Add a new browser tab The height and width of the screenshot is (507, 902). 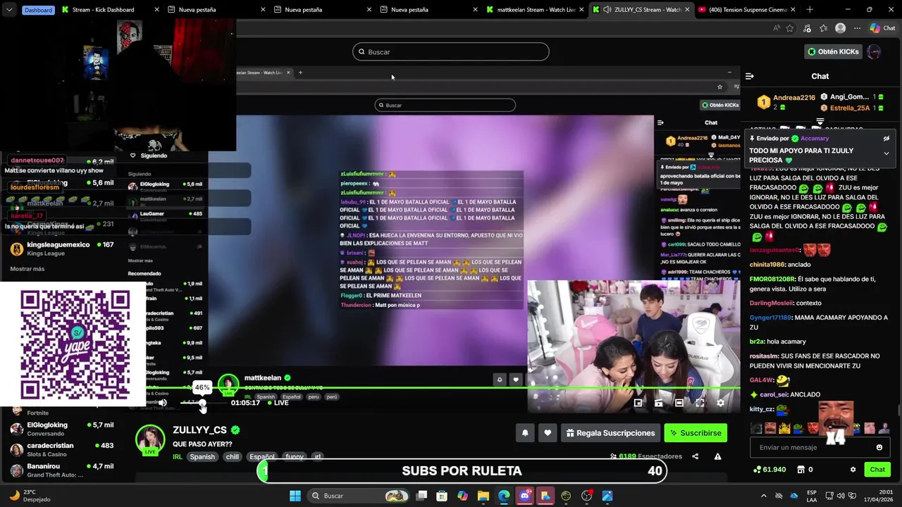pyautogui.click(x=810, y=10)
